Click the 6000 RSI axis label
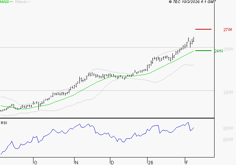The image size is (236, 165). (228, 139)
